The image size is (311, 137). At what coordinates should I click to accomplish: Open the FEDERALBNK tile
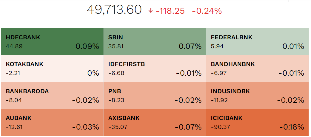click(257, 42)
